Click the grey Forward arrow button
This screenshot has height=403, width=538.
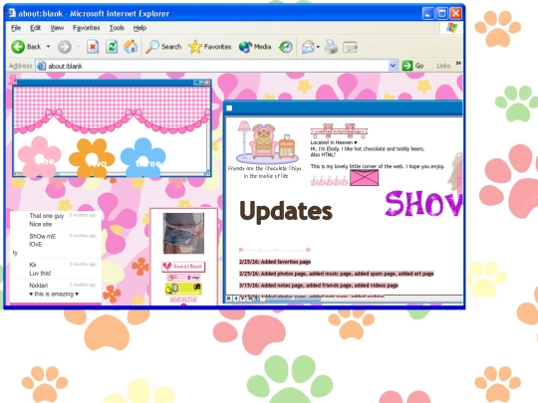coord(64,47)
